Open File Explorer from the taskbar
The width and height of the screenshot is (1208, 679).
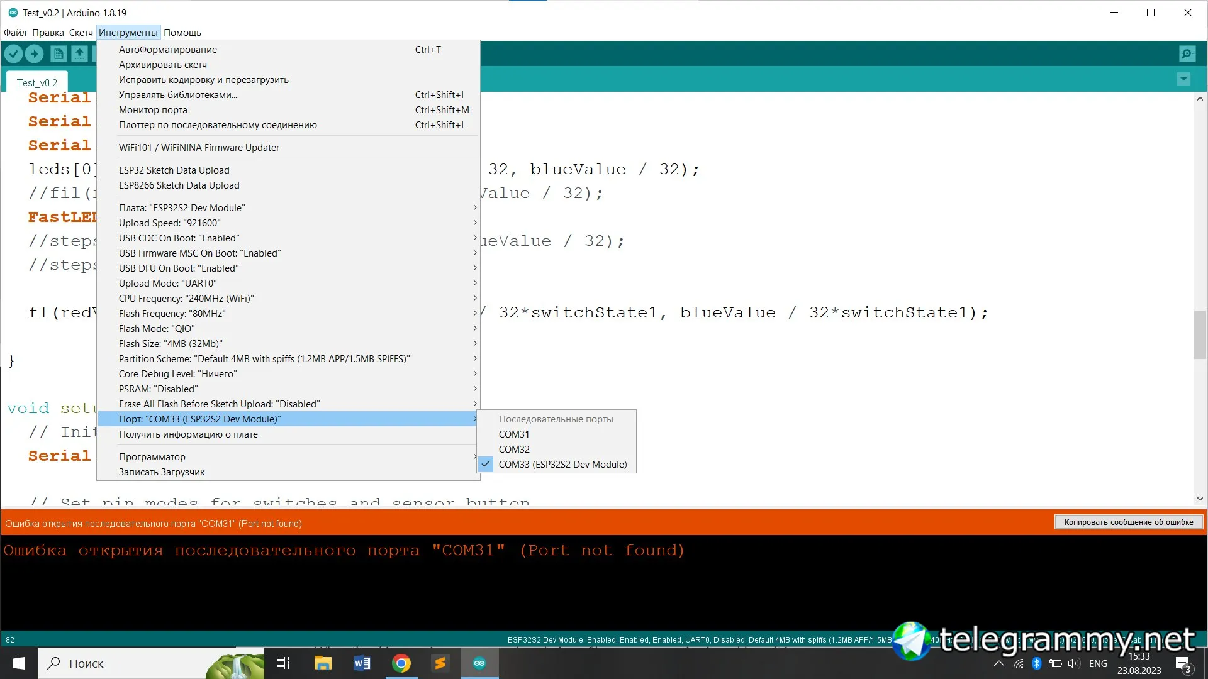tap(323, 663)
